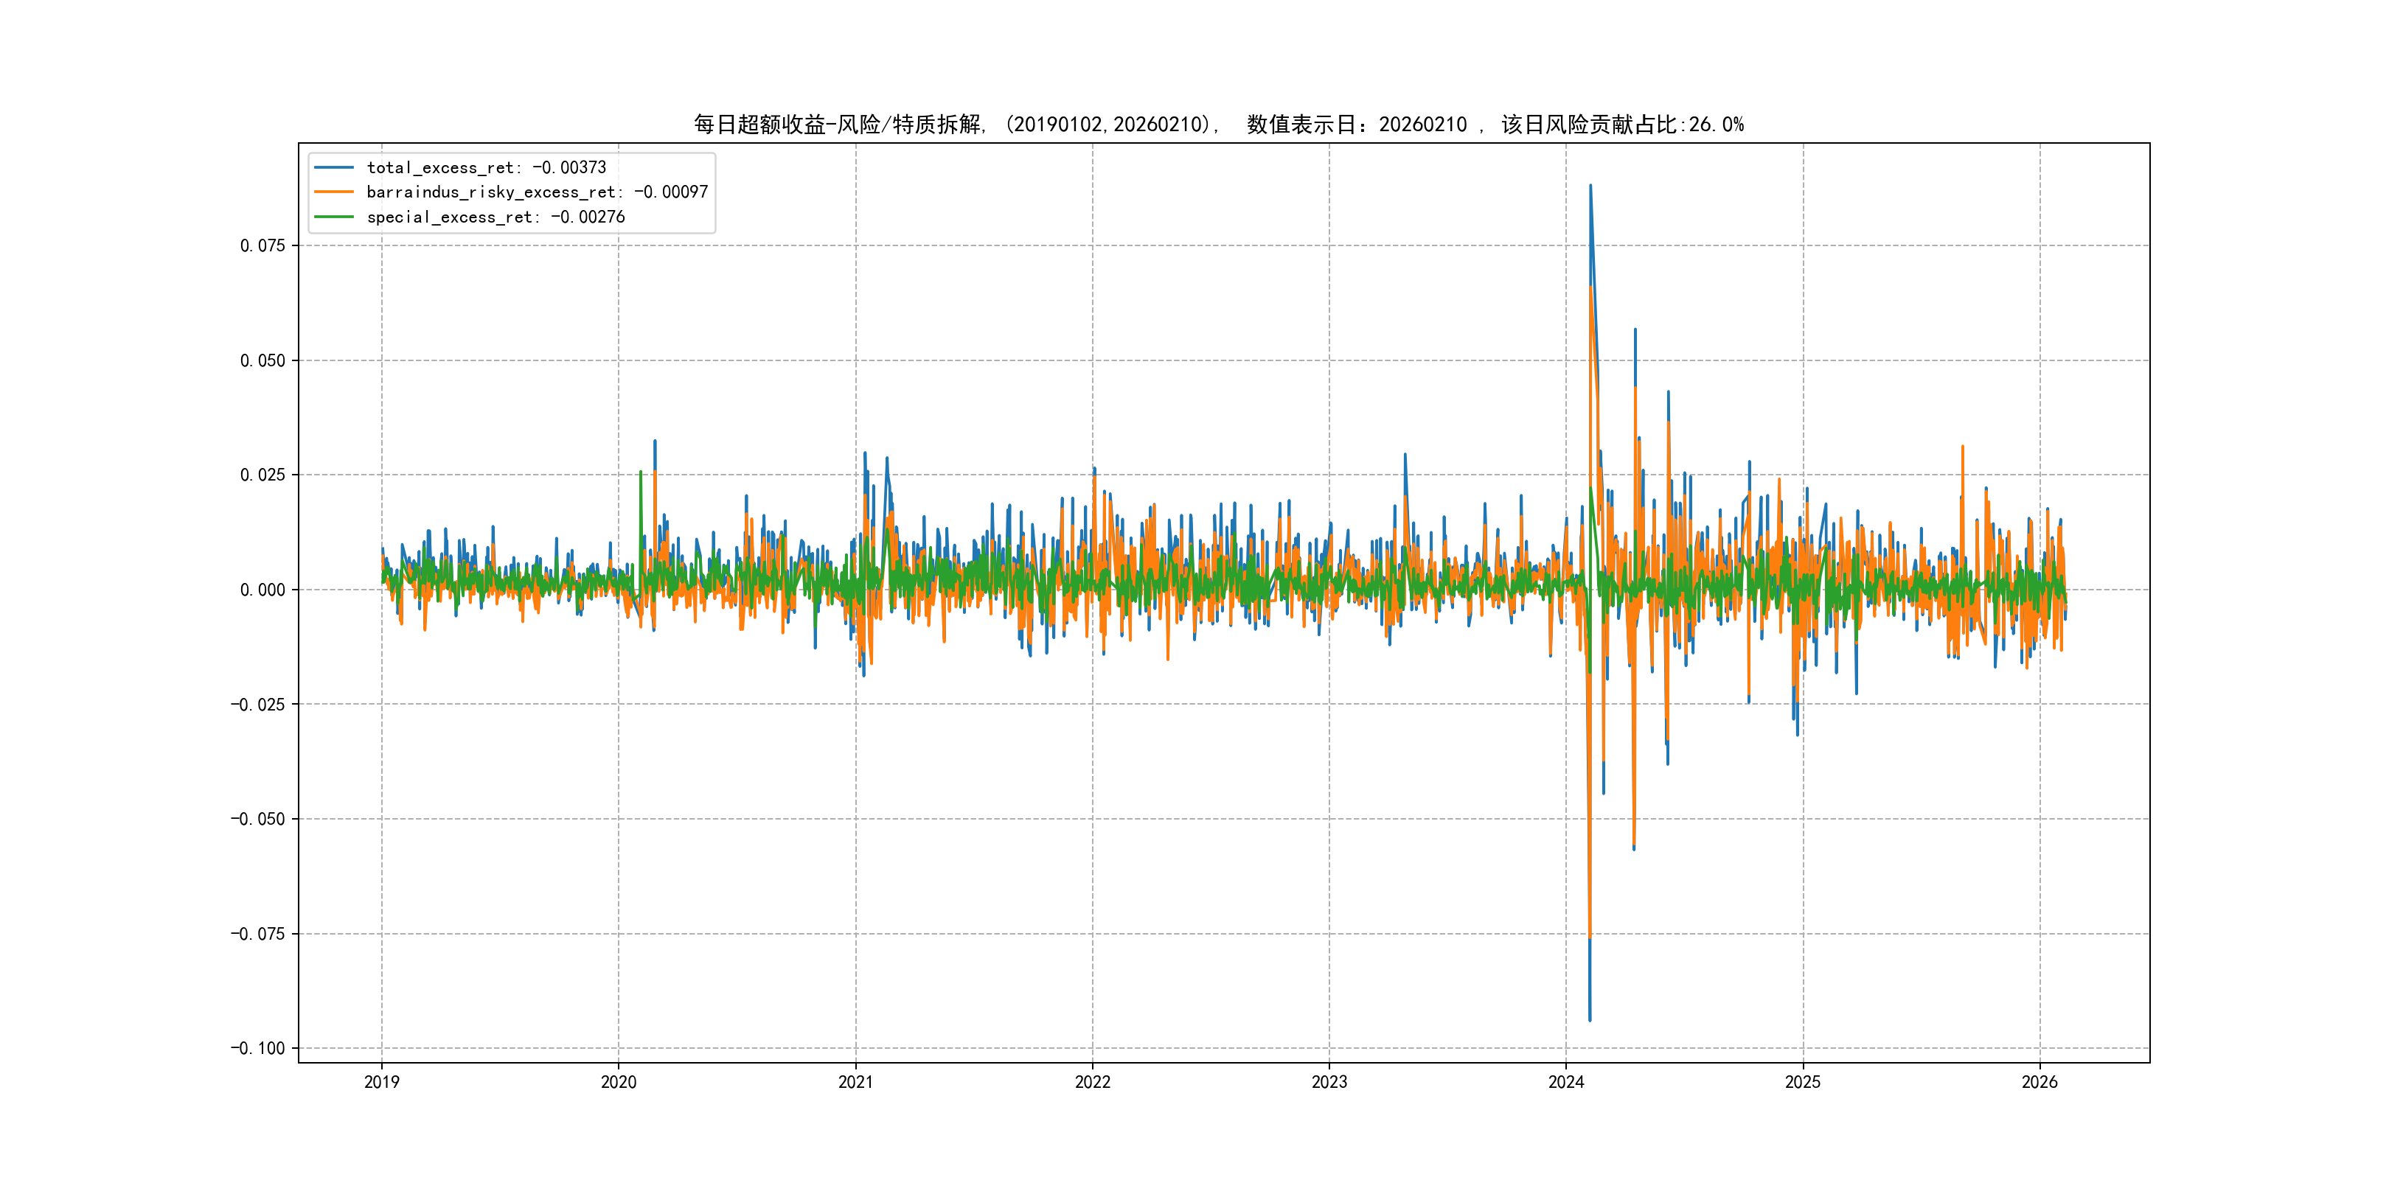Click the orange barraindus_risky_excess_ret legend line
This screenshot has width=2389, height=1194.
tap(334, 192)
